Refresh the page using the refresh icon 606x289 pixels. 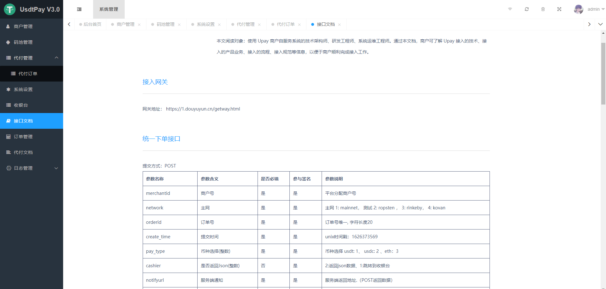pyautogui.click(x=526, y=9)
